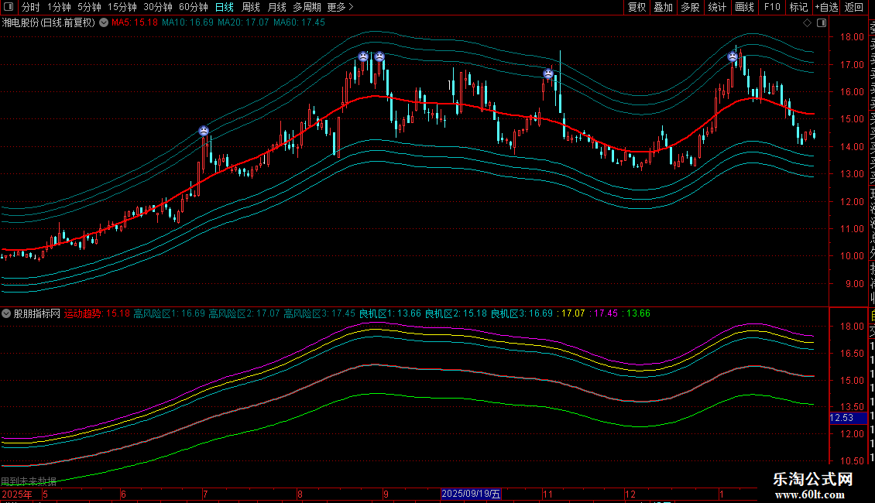The height and width of the screenshot is (503, 875).
Task: Select the 30分钟 period
Action: (x=158, y=7)
